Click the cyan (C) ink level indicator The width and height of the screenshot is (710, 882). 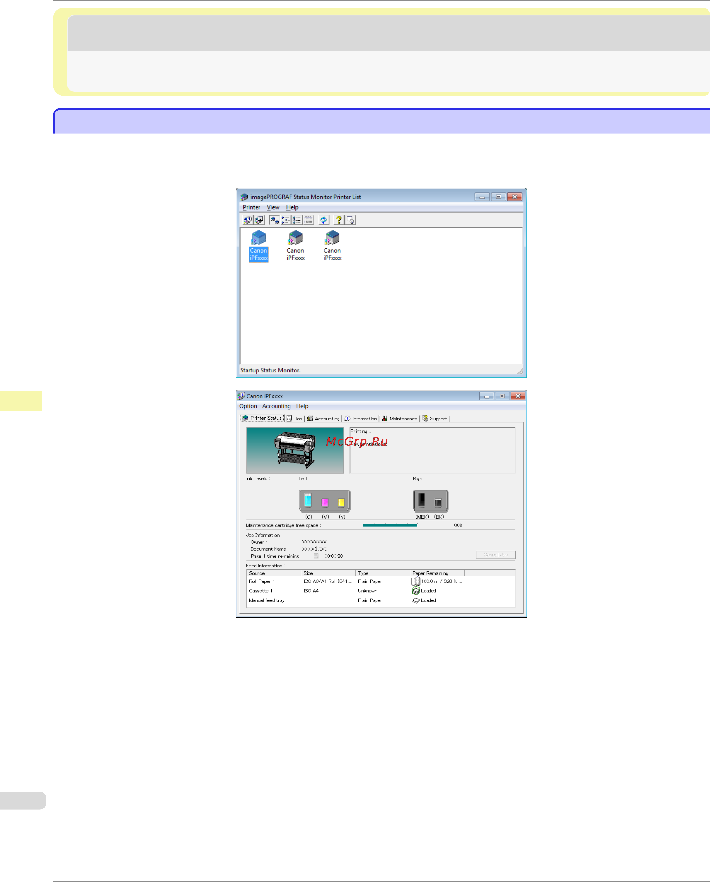(x=308, y=500)
